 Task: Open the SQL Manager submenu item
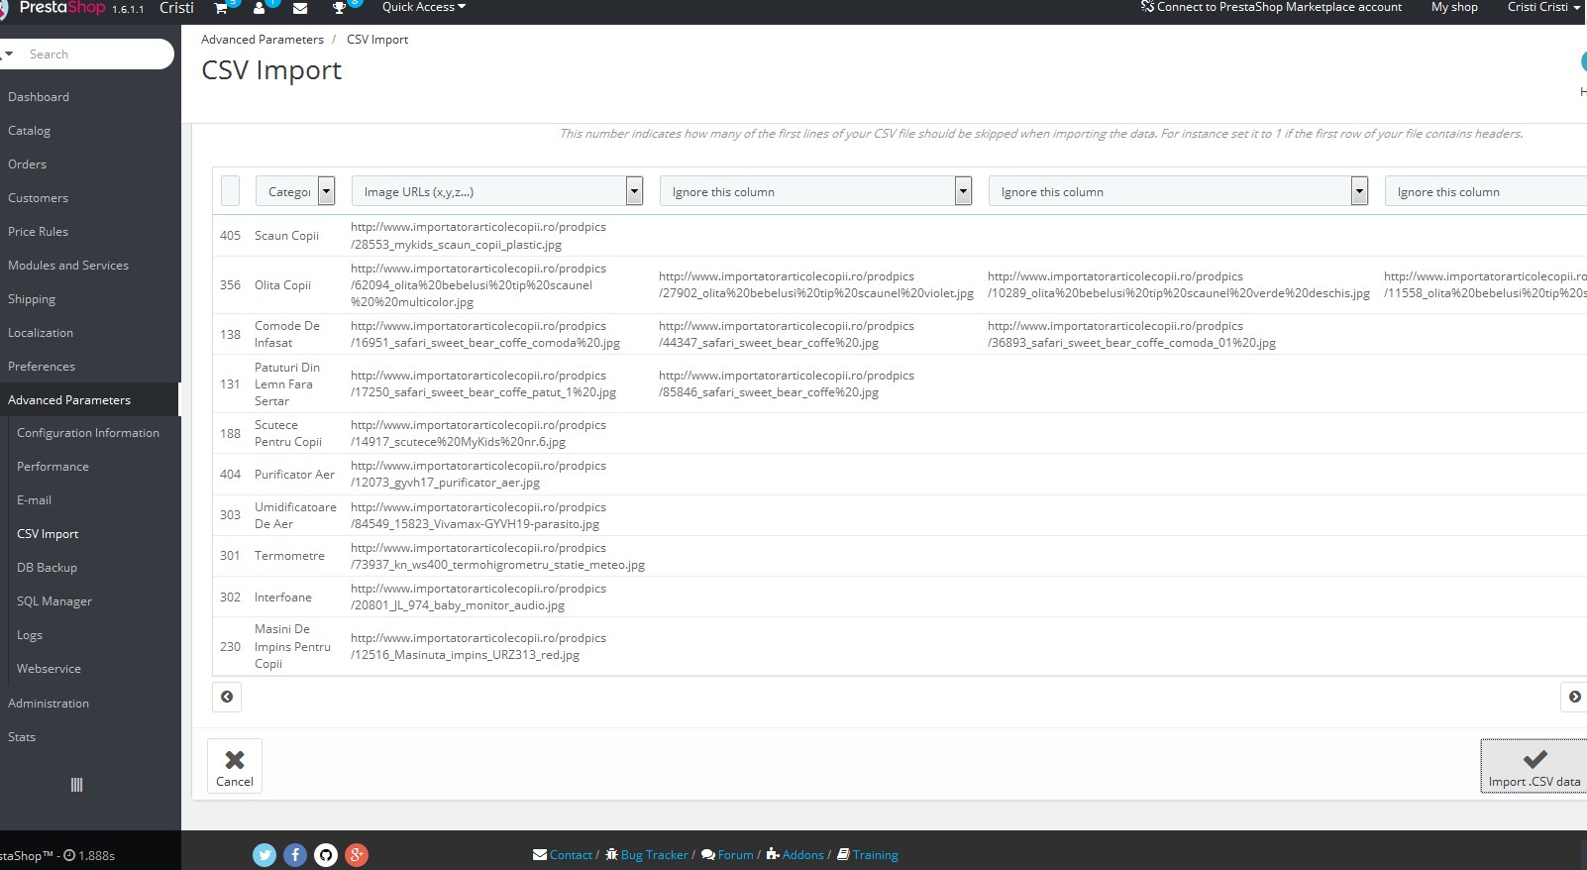(x=54, y=601)
